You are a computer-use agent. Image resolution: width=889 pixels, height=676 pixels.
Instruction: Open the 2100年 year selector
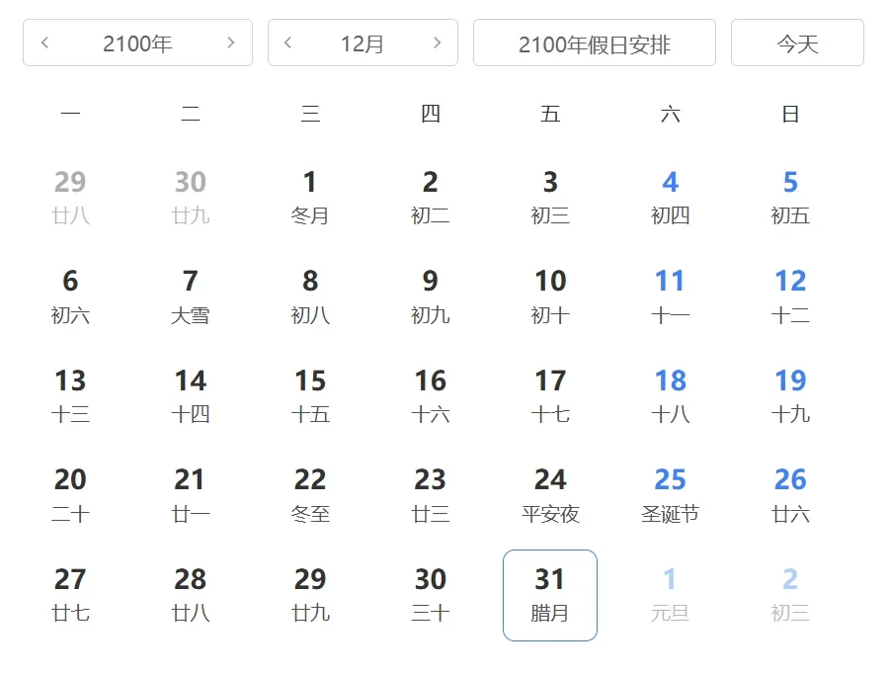click(x=137, y=43)
